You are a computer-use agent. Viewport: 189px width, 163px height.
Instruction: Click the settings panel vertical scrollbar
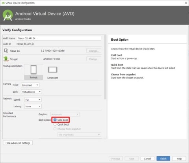click(105, 67)
